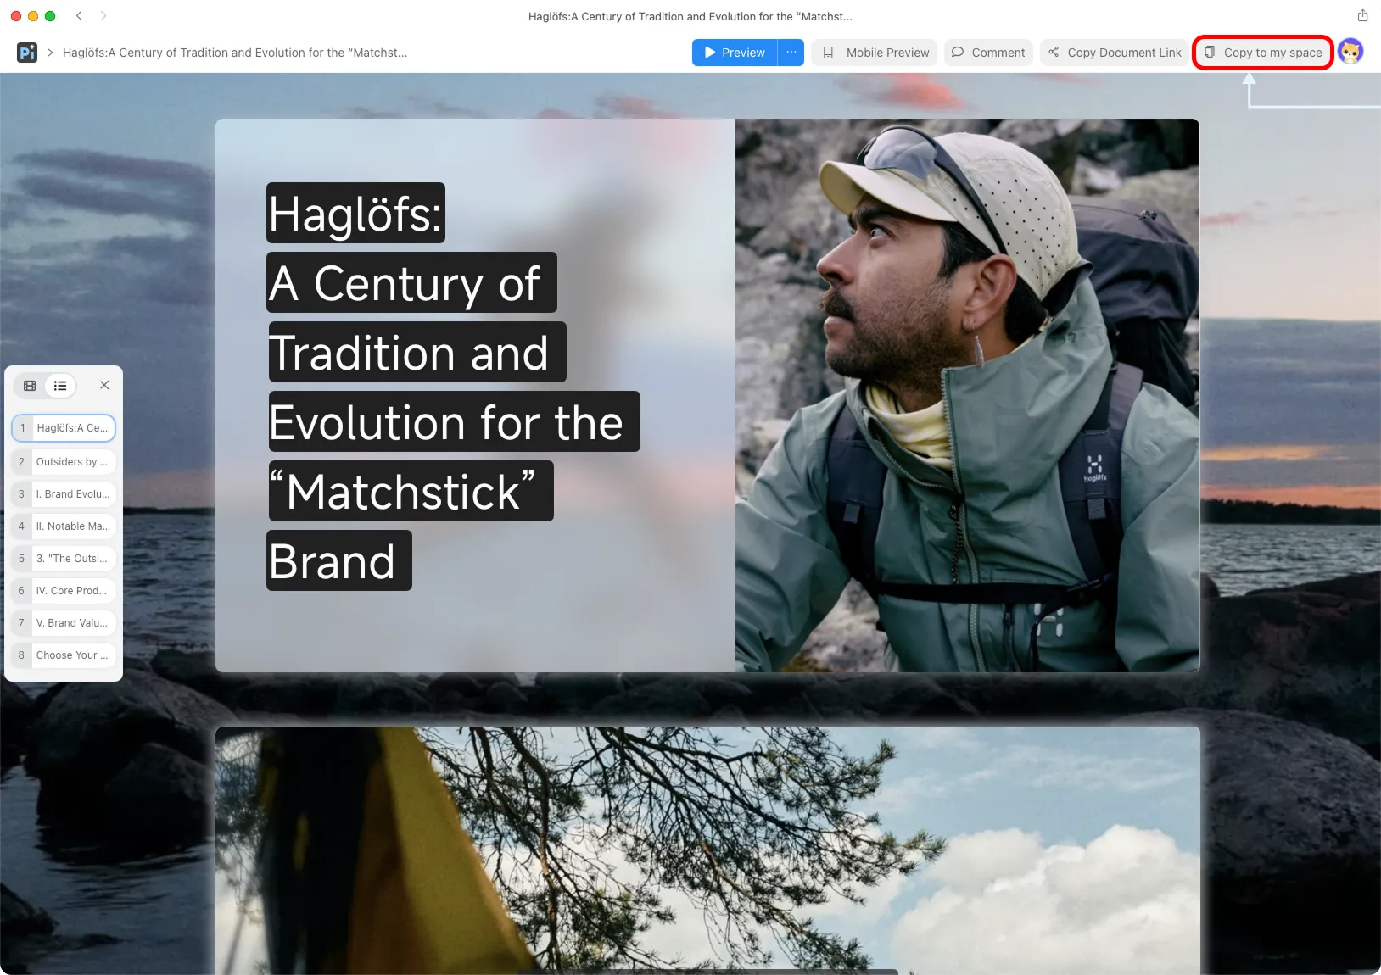
Task: Go back with the left arrow
Action: [x=79, y=16]
